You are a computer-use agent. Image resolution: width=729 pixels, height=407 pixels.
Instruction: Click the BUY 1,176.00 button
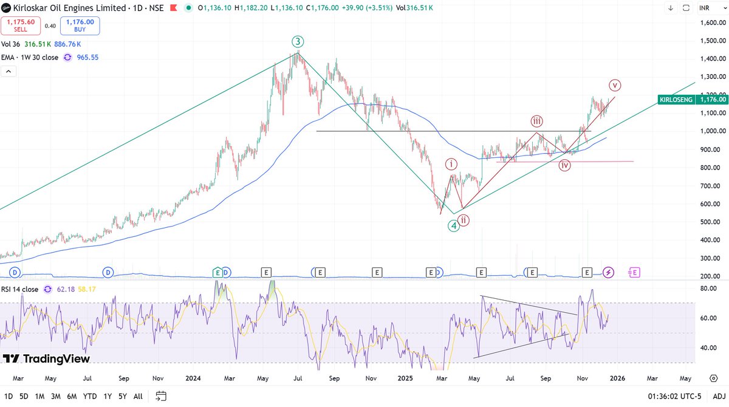81,26
